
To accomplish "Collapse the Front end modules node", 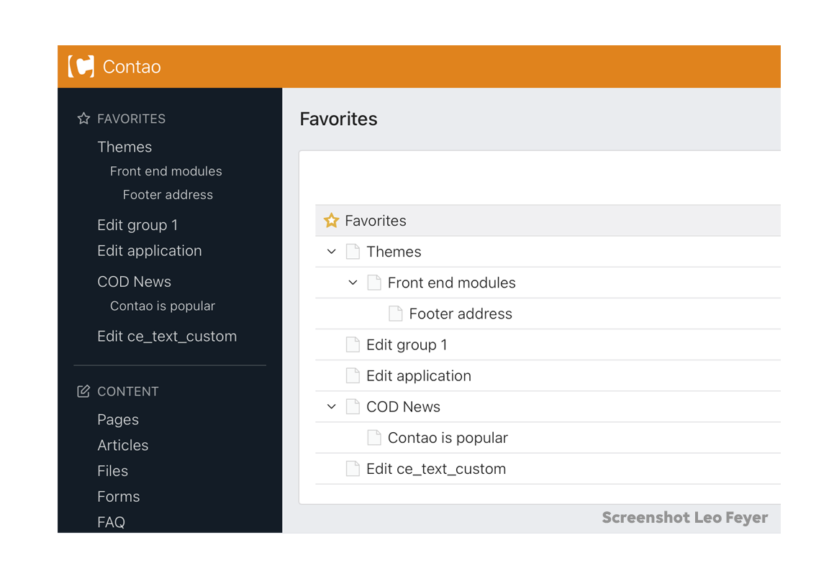I will pos(353,283).
